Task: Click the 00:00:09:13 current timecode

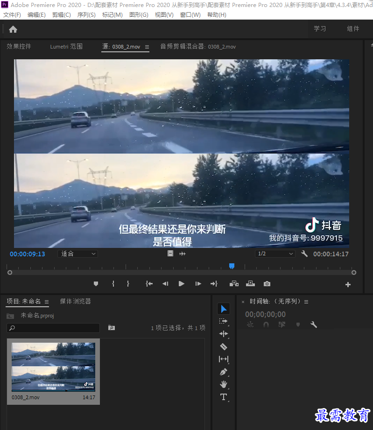Action: pos(28,254)
